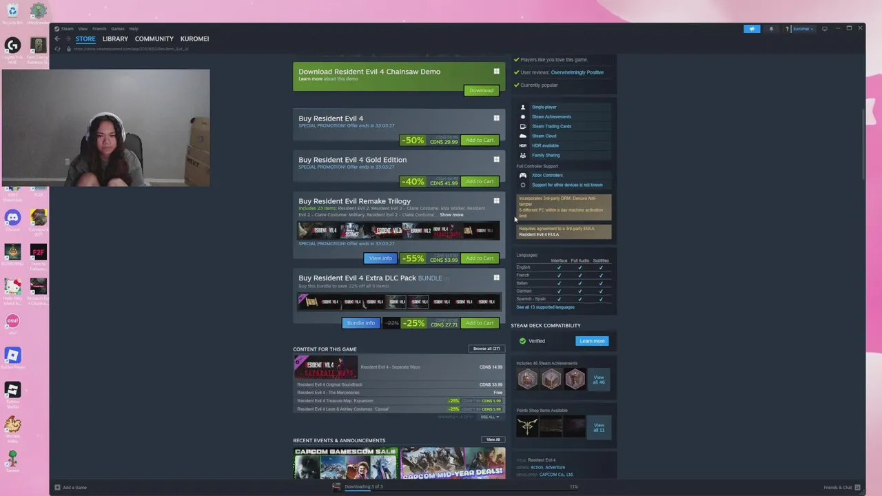882x496 pixels.
Task: View All recent events and announcements
Action: [x=493, y=440]
